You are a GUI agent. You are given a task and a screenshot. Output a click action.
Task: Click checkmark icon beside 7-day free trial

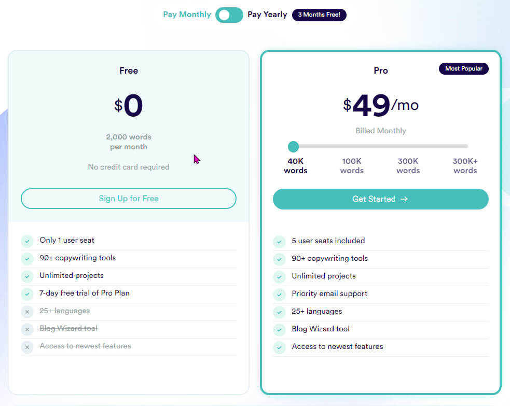click(27, 294)
